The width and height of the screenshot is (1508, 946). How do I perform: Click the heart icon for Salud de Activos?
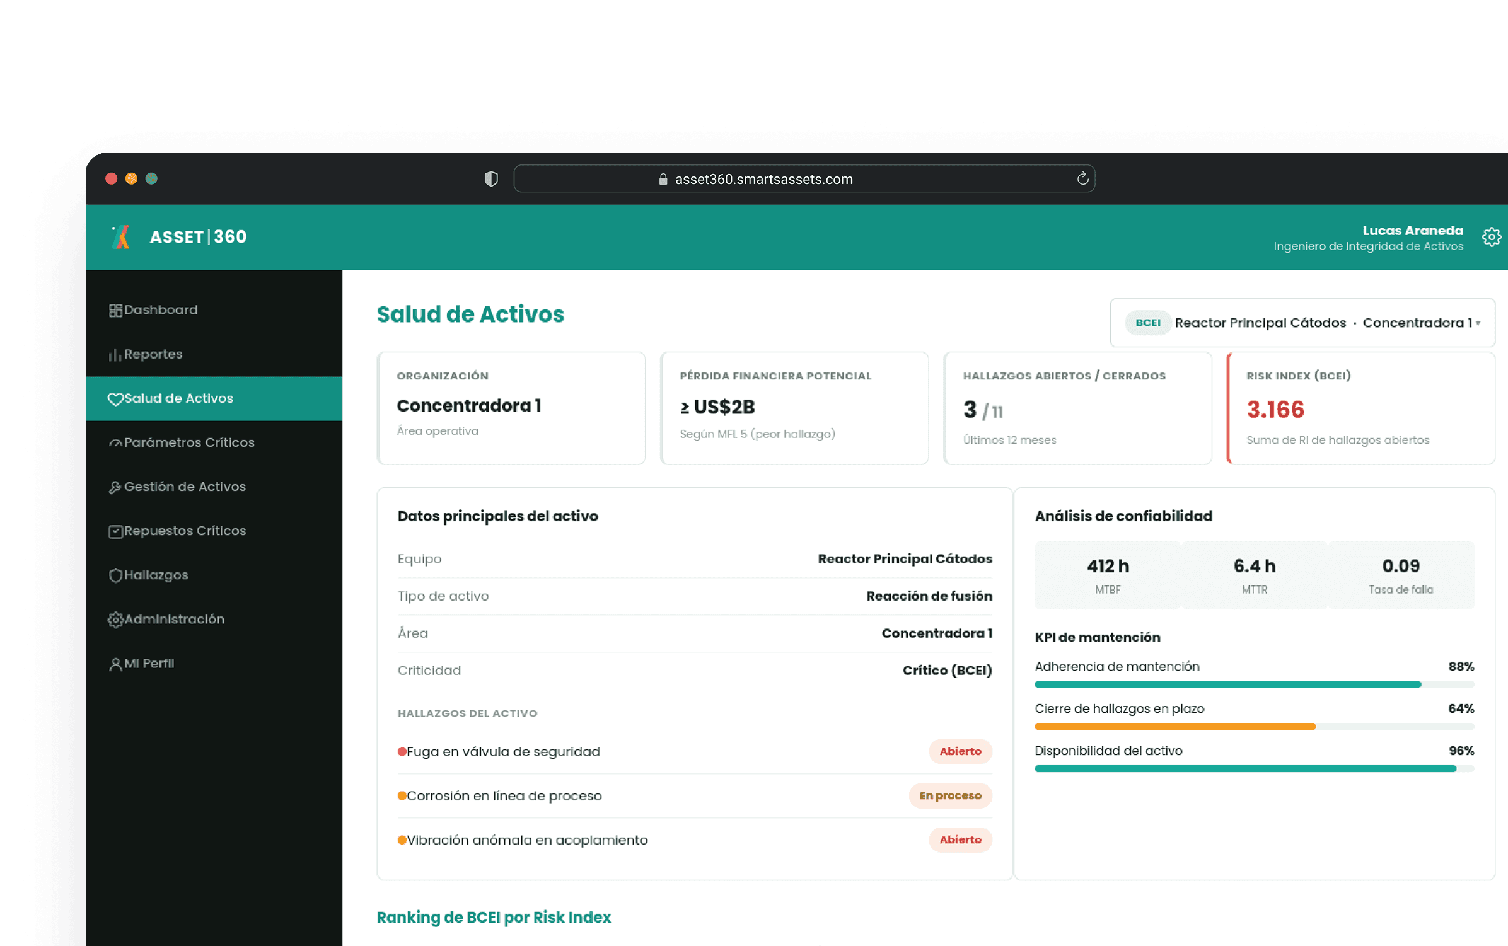click(x=115, y=399)
